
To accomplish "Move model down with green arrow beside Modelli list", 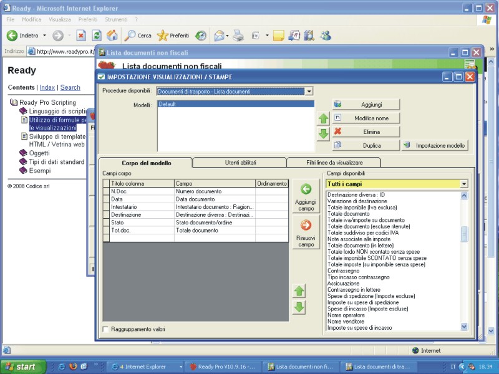I will (323, 133).
